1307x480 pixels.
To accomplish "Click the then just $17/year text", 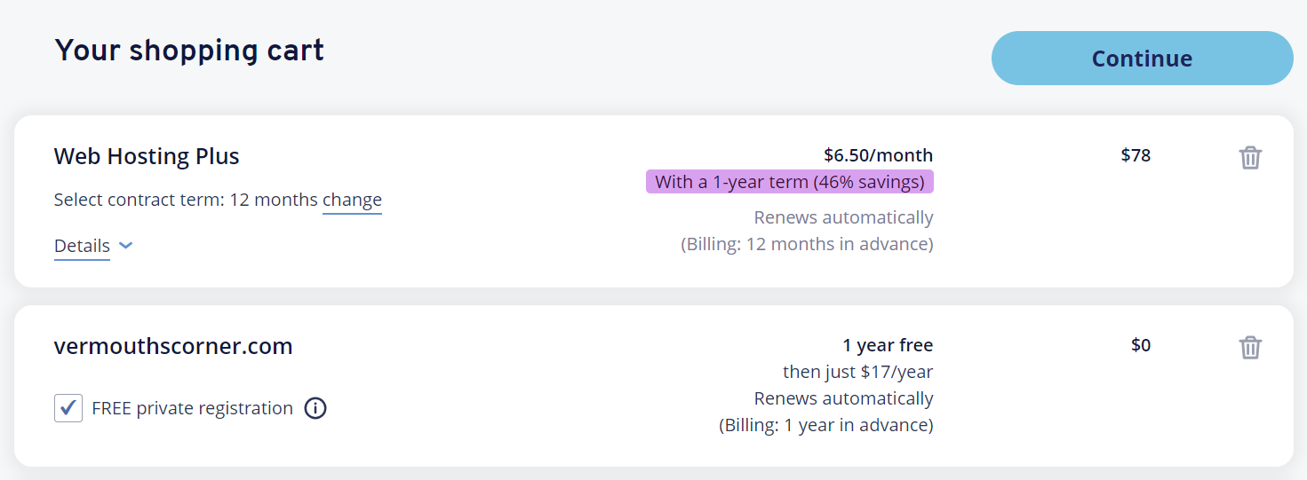I will coord(857,372).
